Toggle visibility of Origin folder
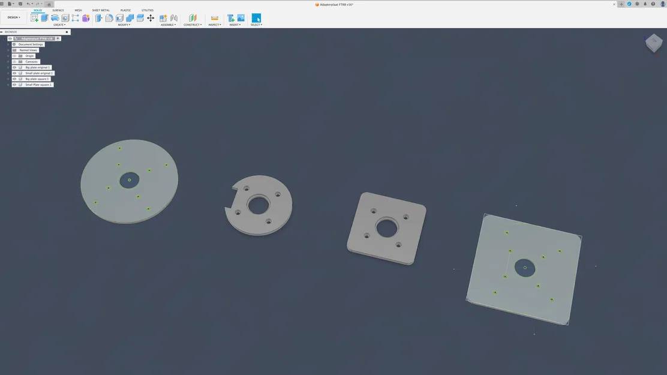Screen dimensions: 667x375 coord(14,56)
